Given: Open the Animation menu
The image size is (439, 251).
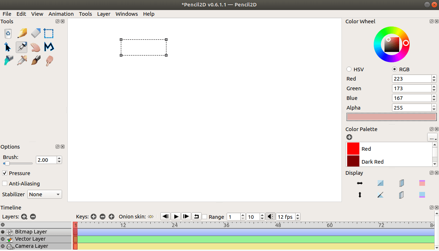Looking at the screenshot, I should 61,14.
